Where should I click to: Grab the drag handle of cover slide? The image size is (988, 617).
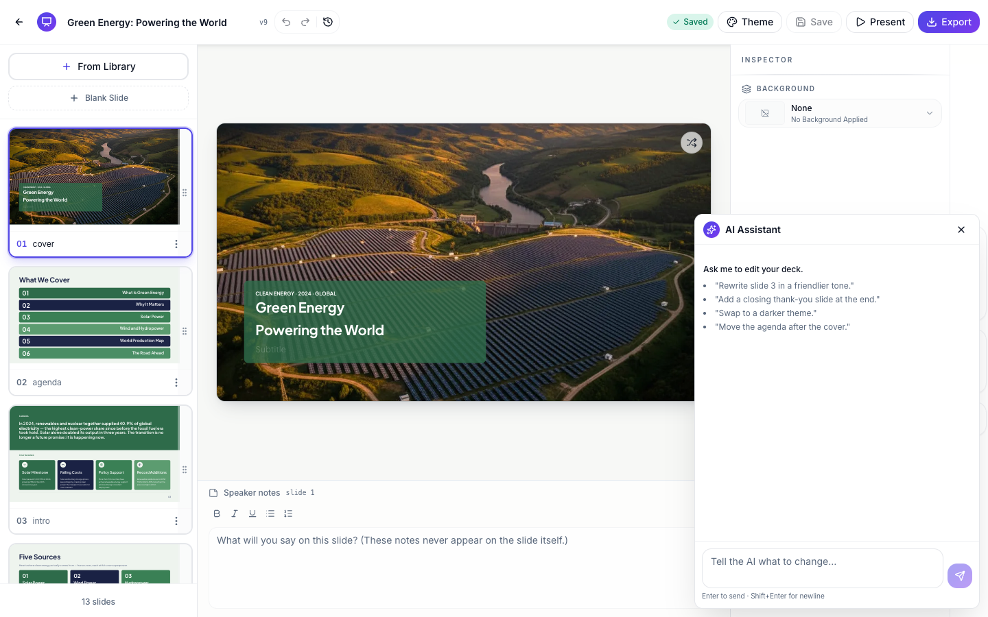click(185, 193)
